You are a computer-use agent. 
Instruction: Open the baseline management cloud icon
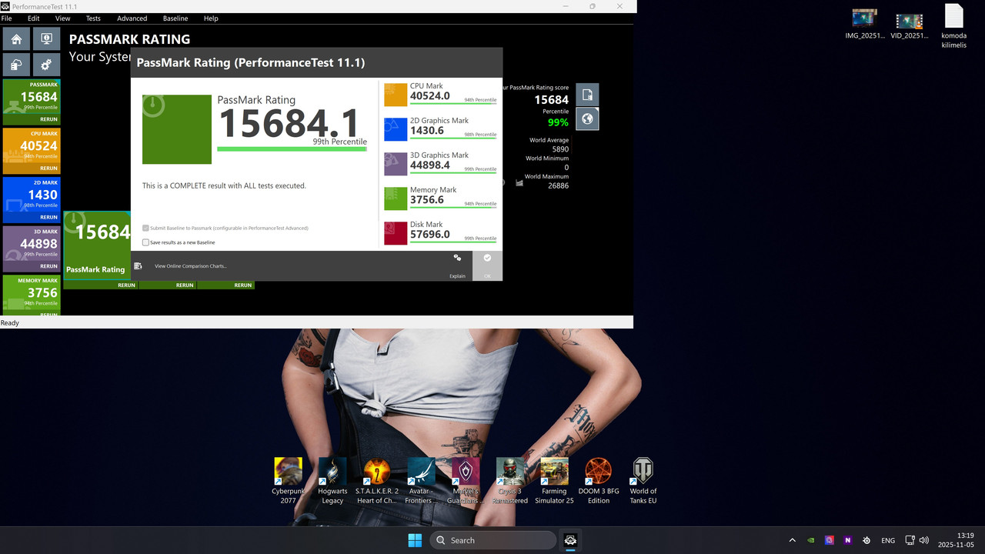pos(16,65)
